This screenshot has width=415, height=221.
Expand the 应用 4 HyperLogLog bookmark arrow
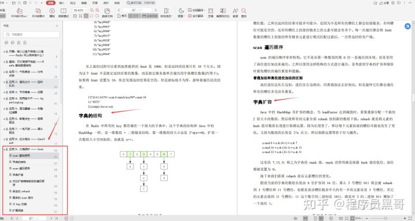click(x=4, y=99)
